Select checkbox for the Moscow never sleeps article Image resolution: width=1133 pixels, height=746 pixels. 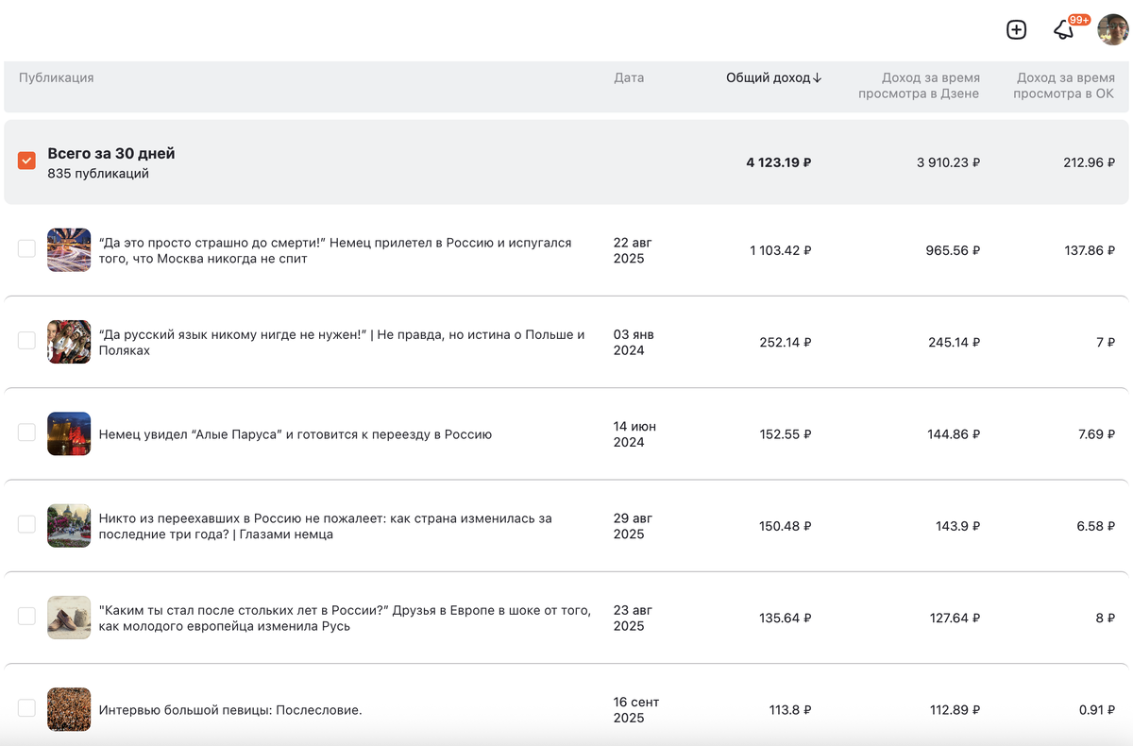(x=26, y=249)
